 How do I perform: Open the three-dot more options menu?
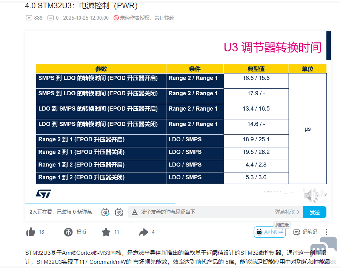pyautogui.click(x=326, y=233)
